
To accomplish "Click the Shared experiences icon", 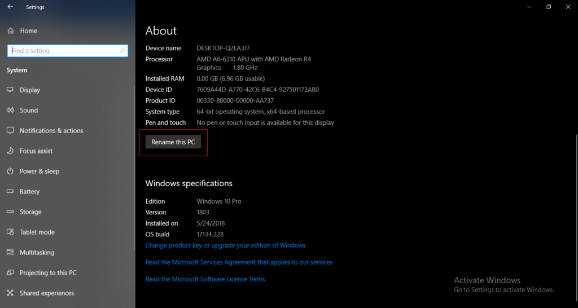I will coord(10,293).
